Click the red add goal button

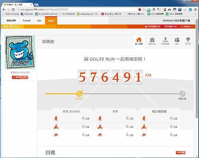pos(180,153)
